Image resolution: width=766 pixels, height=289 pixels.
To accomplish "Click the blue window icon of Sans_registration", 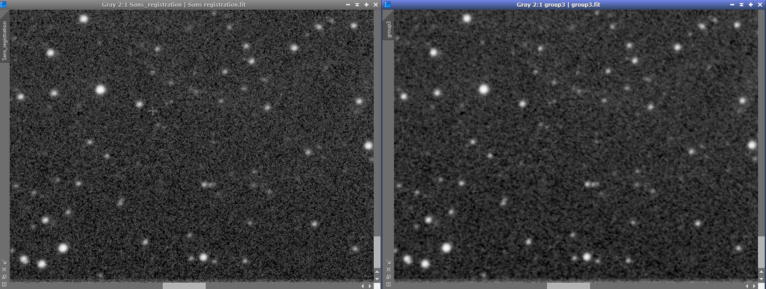I will [x=3, y=4].
